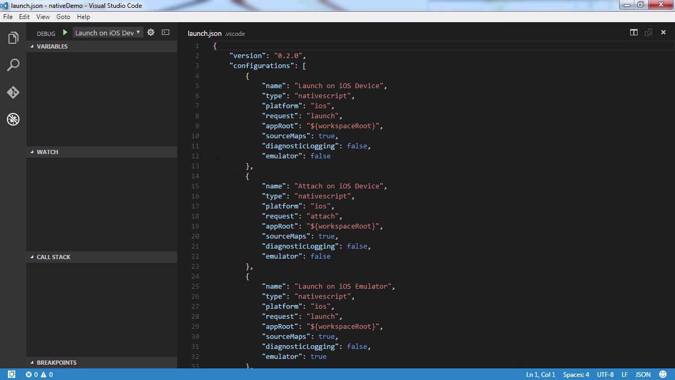Click the status bar sync icon

(x=12, y=374)
